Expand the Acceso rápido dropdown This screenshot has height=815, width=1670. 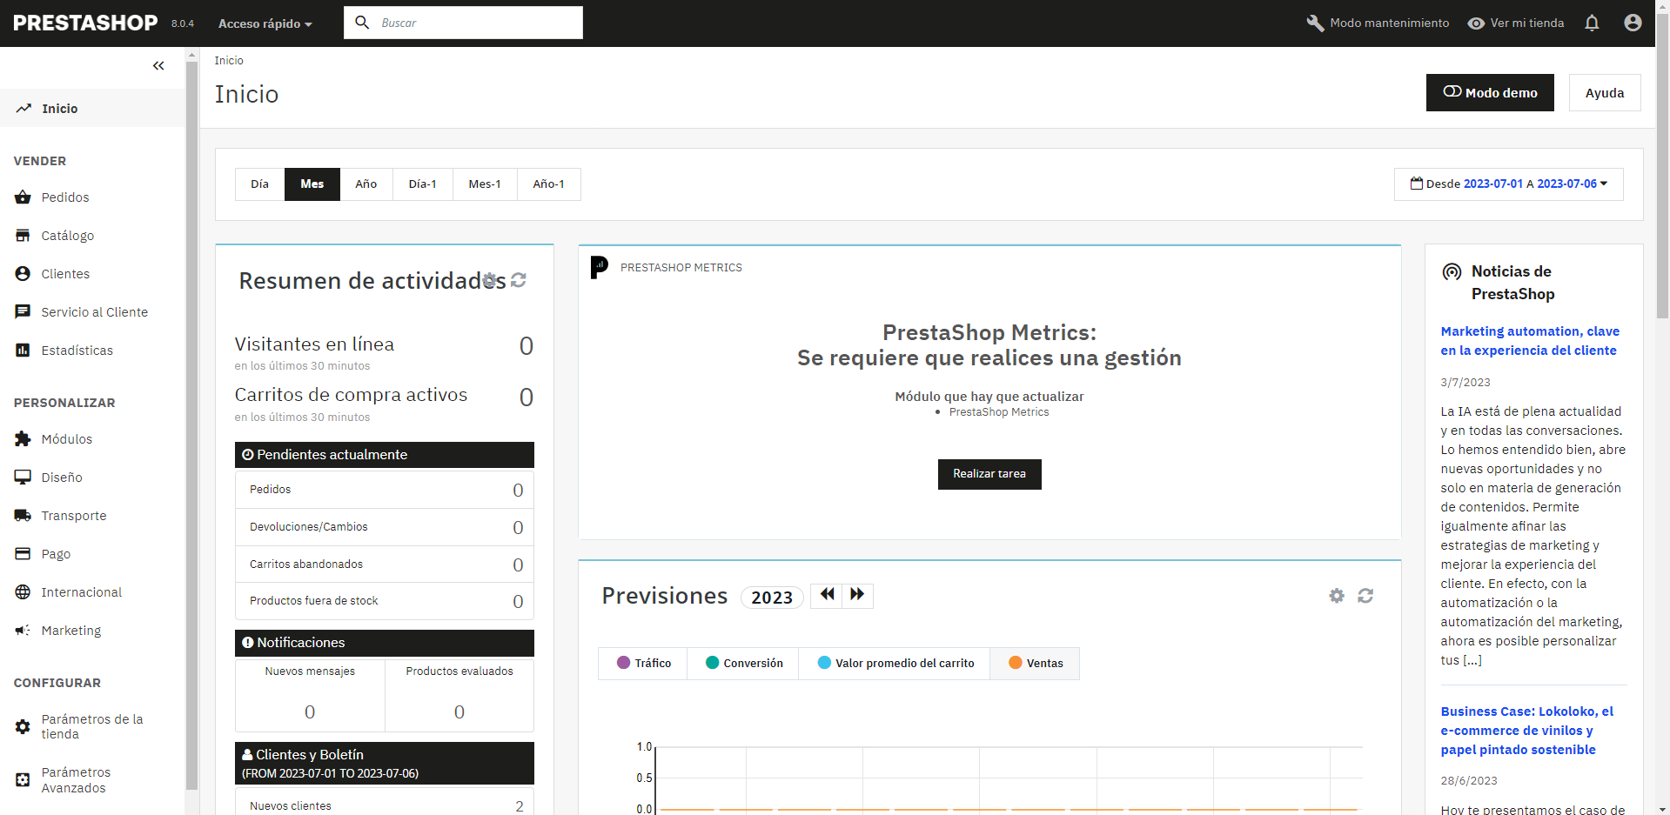click(265, 23)
